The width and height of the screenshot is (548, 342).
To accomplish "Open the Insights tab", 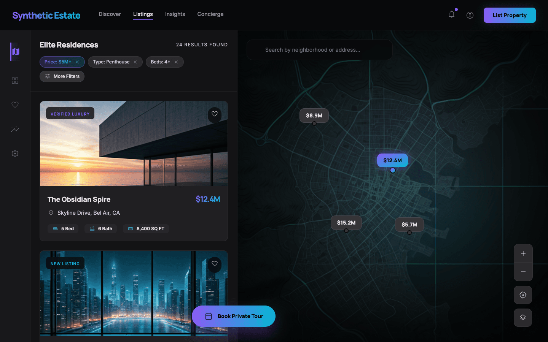I will point(175,14).
